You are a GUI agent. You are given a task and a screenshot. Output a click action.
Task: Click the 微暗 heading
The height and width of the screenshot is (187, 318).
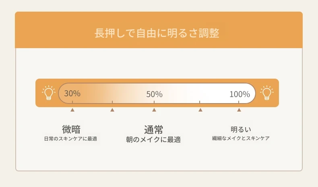point(71,129)
